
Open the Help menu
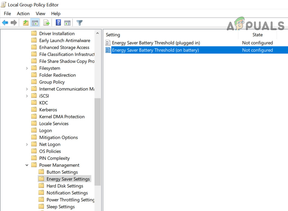coord(56,14)
